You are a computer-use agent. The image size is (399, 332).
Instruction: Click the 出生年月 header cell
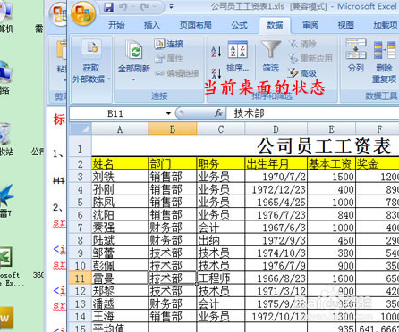coord(276,163)
